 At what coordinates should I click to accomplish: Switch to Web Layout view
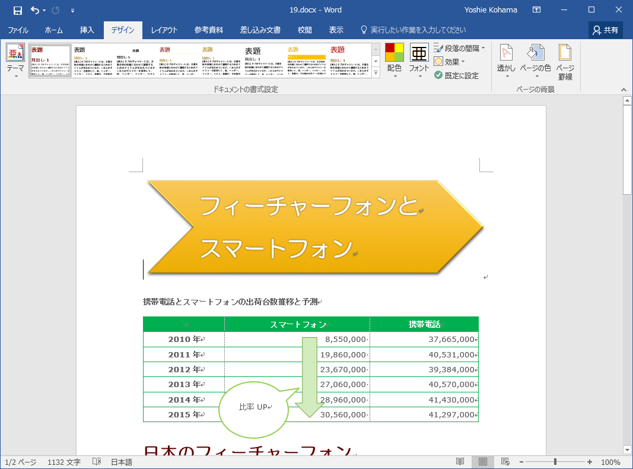click(505, 462)
